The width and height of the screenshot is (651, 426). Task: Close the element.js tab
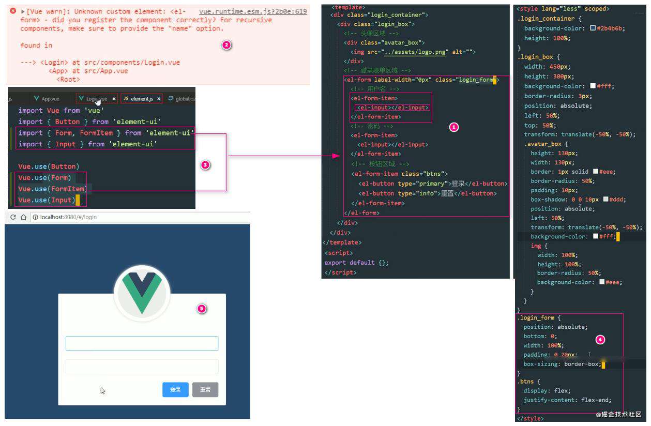pos(158,99)
